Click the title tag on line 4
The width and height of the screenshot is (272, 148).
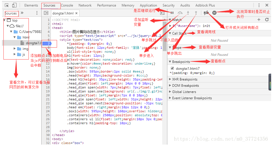pos(87,32)
